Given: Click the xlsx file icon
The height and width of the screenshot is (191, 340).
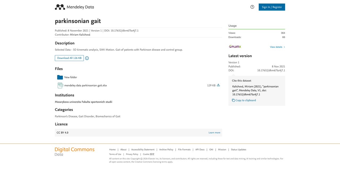Looking at the screenshot, I should [x=60, y=85].
